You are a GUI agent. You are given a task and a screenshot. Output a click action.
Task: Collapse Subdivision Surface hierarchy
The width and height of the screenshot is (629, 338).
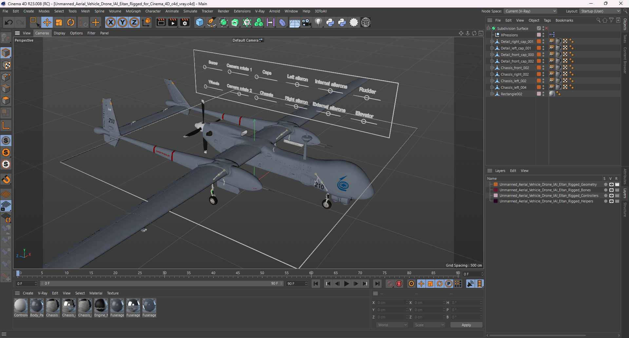(488, 28)
